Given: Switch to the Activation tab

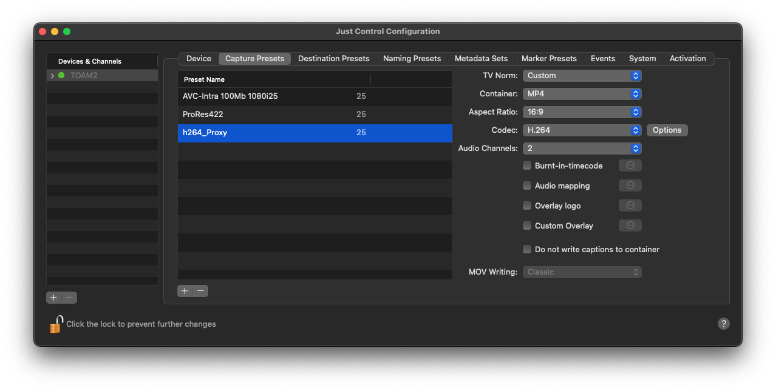Looking at the screenshot, I should (687, 59).
